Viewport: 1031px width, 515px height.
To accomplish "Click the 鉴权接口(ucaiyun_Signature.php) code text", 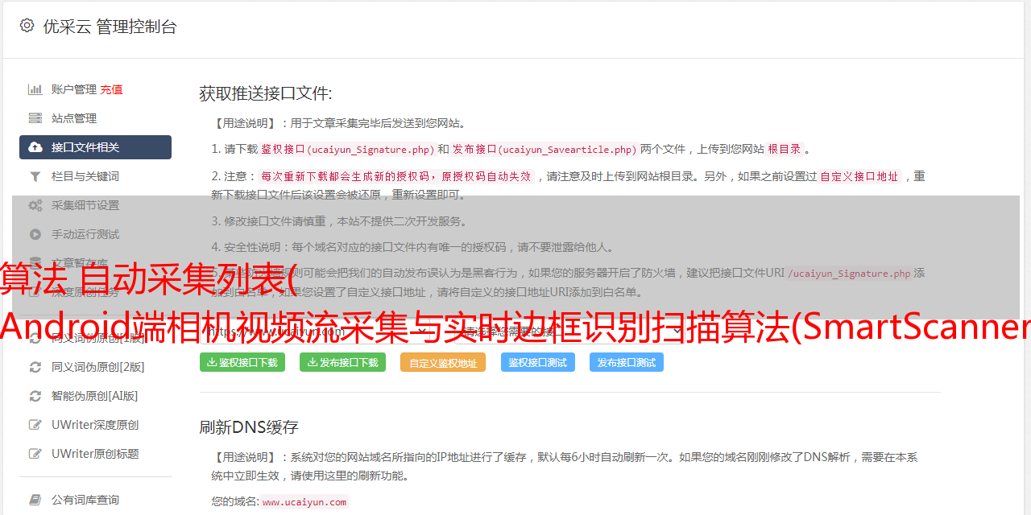I will point(348,149).
